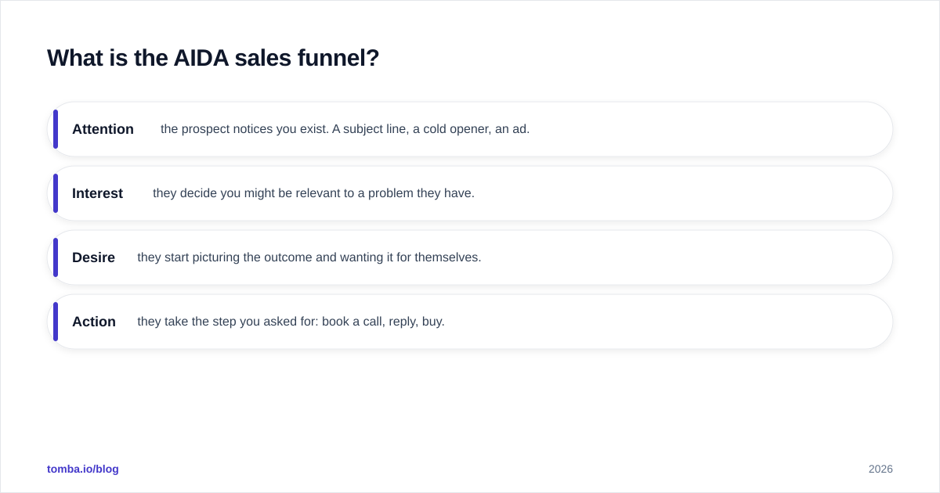Click the text "they decide you might be relevant"

245,193
